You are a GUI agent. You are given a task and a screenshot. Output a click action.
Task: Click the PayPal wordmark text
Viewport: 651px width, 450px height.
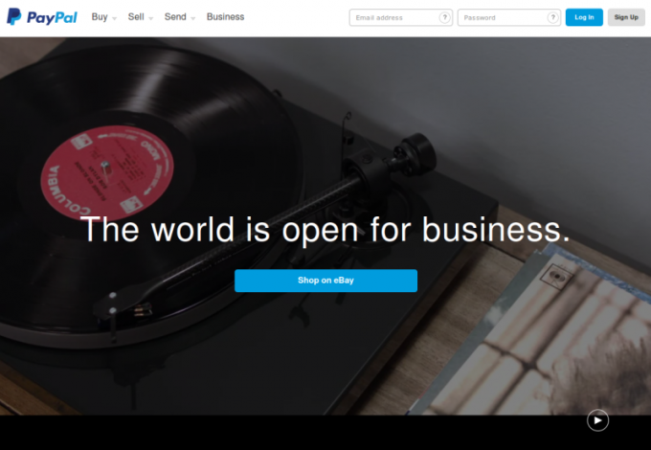pos(52,18)
